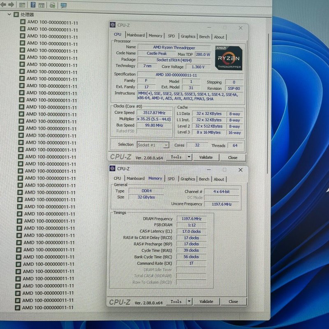Click the Multiplier value 'x 35.25 (5.5 - 44.0)'
This screenshot has width=329, height=329.
click(x=154, y=119)
